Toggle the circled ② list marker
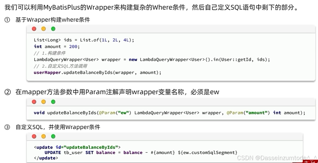The width and height of the screenshot is (318, 163). (x=7, y=92)
